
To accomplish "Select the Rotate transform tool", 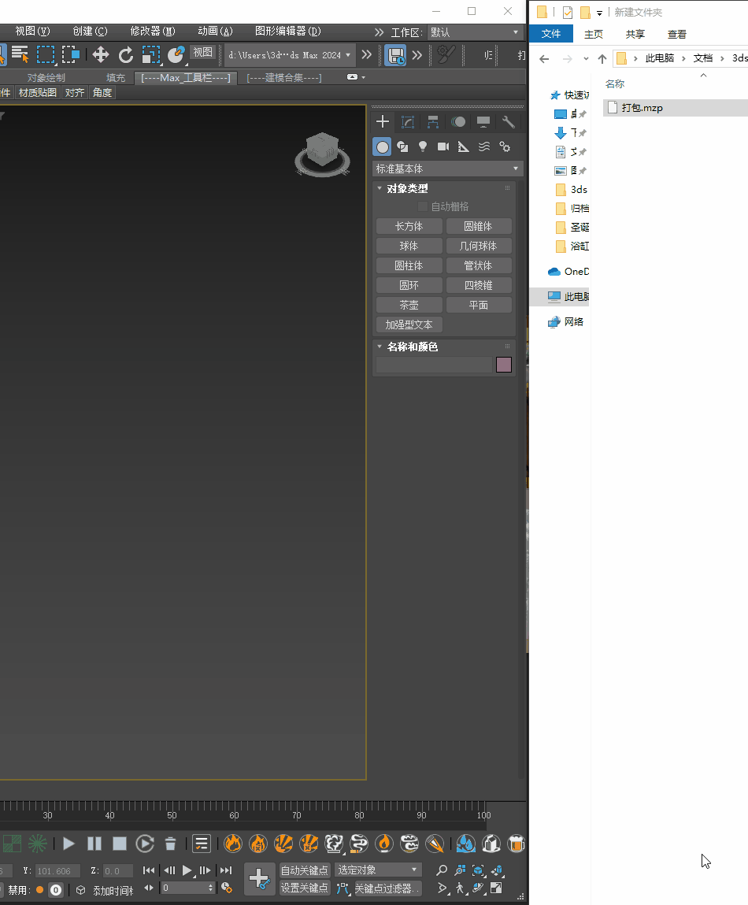I will (126, 54).
